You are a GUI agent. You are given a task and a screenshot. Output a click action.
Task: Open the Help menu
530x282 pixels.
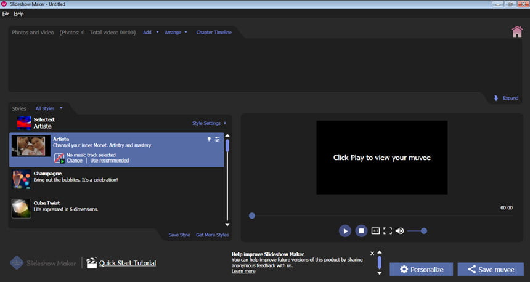coord(18,14)
